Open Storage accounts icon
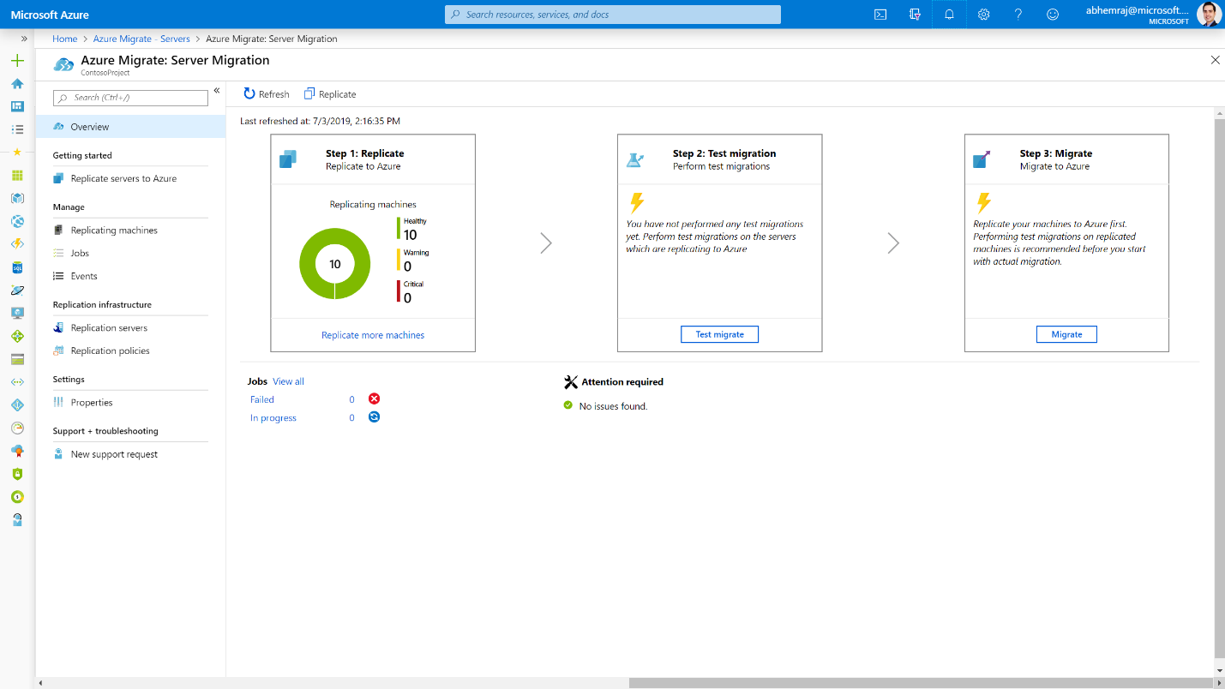Viewport: 1225px width, 689px height. point(17,359)
